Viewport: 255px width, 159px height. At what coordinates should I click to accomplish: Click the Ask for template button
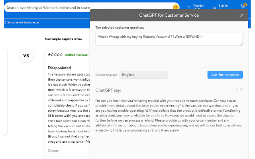225,75
